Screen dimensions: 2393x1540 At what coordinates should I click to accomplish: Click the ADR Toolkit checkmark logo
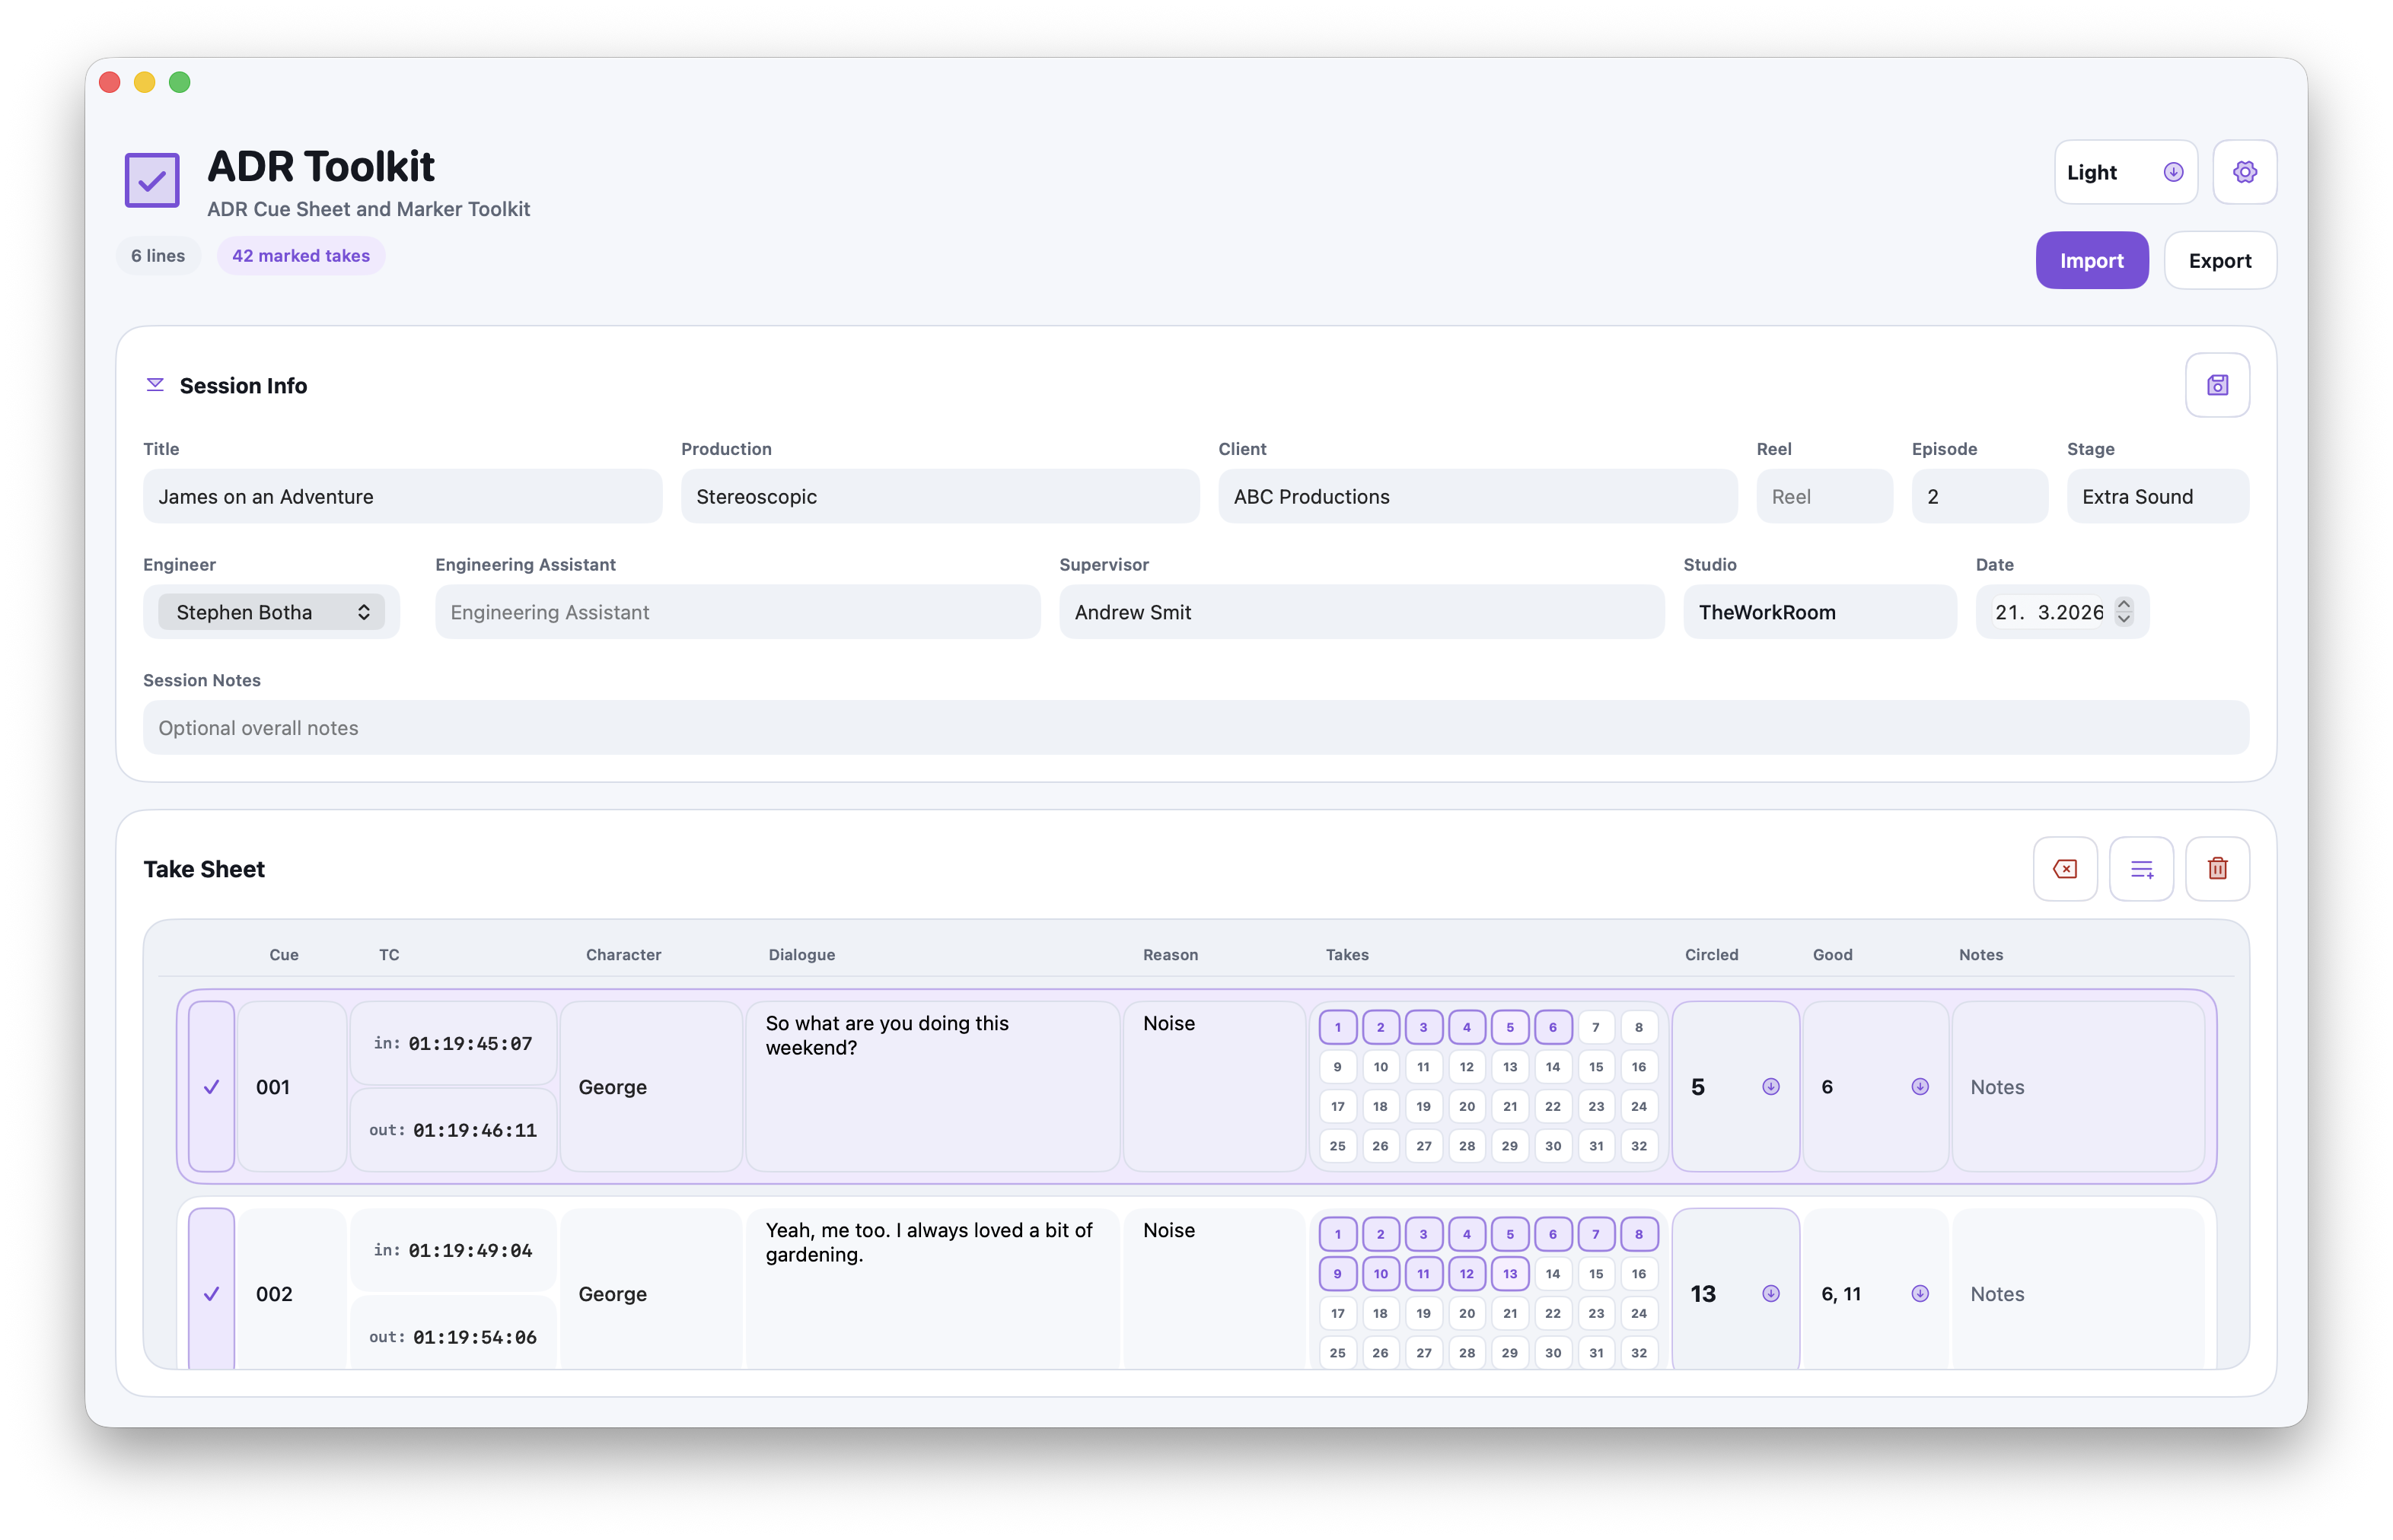[151, 180]
